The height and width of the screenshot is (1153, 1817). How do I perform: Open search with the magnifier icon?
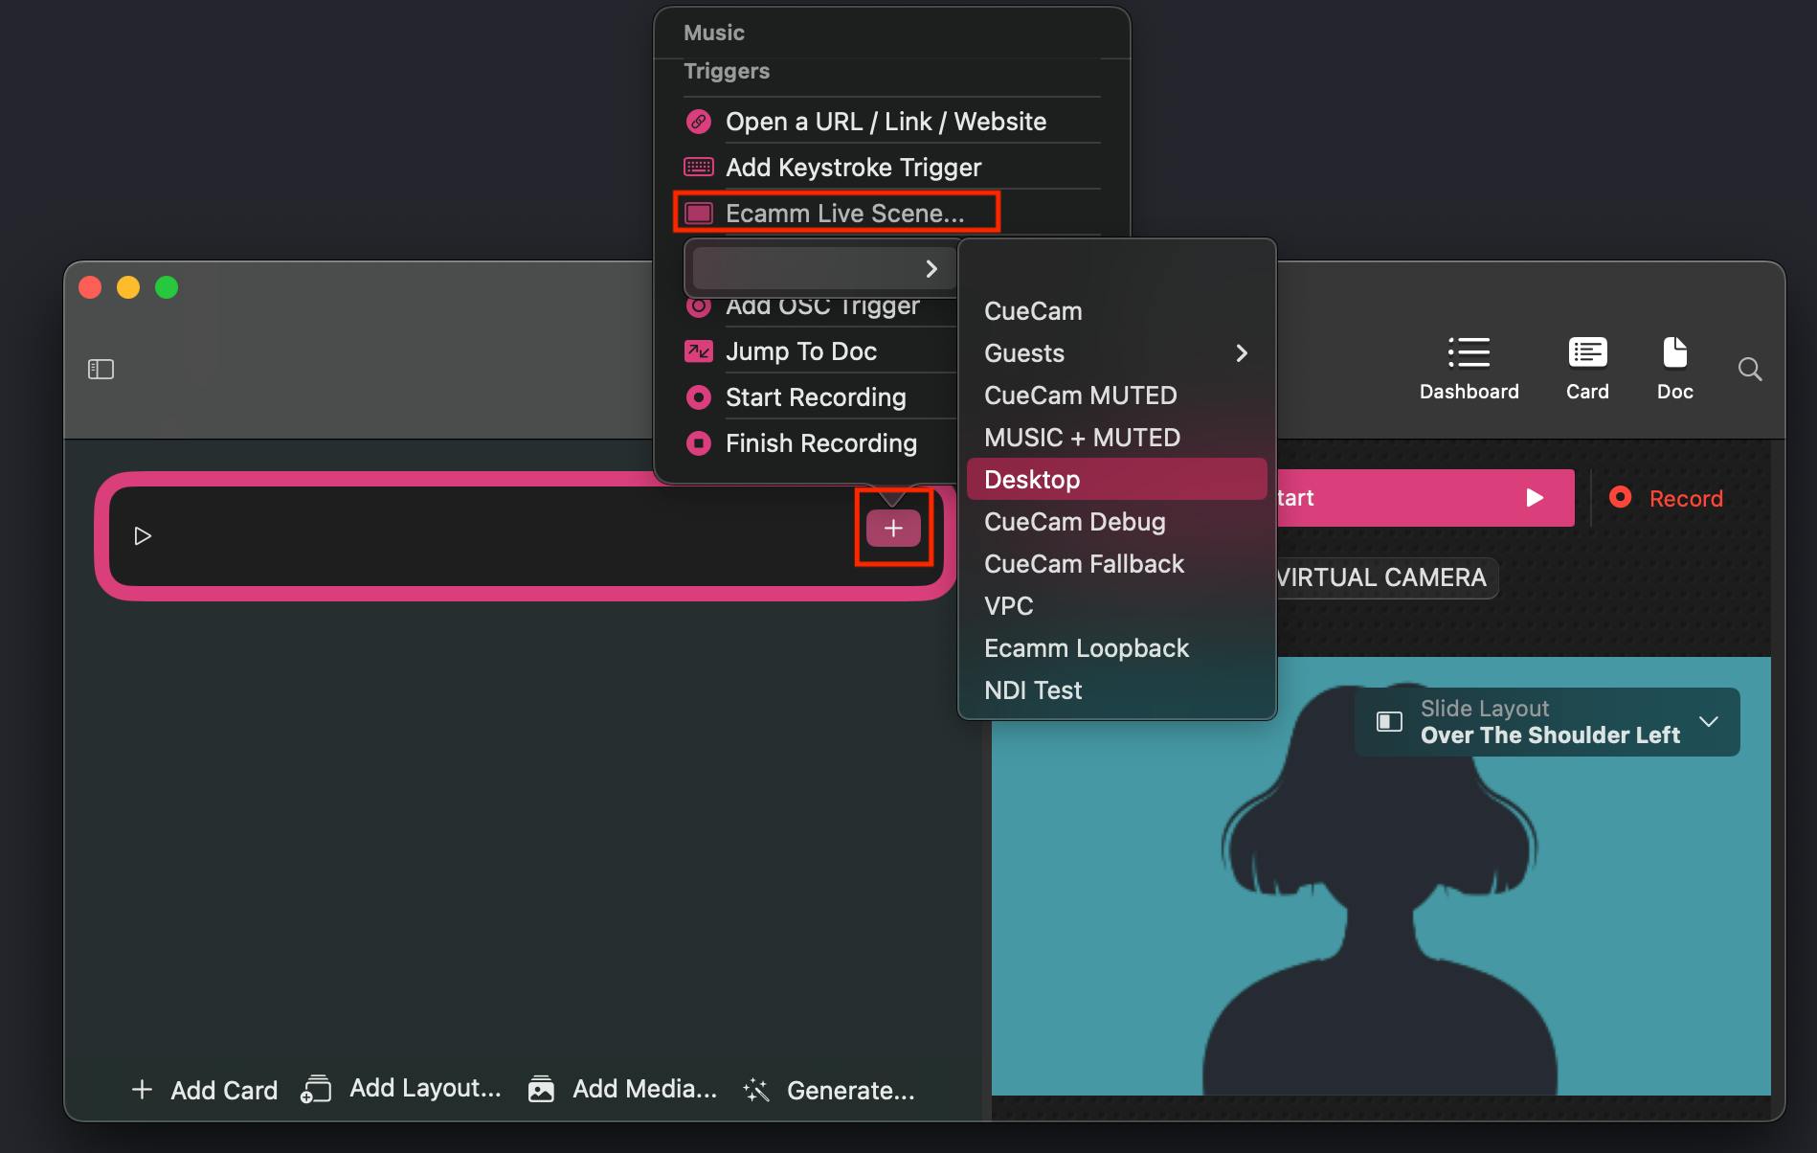tap(1750, 369)
